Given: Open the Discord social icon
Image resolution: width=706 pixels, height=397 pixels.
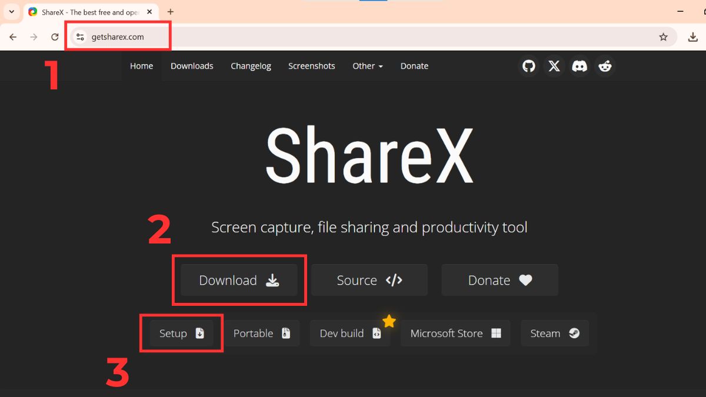Looking at the screenshot, I should pyautogui.click(x=580, y=66).
